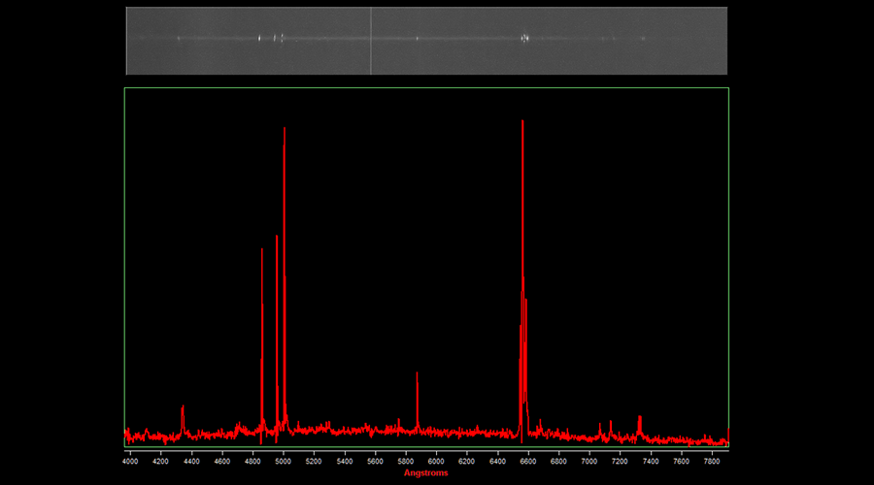Click the 5000 axis tick label
874x485 pixels.
[x=283, y=462]
